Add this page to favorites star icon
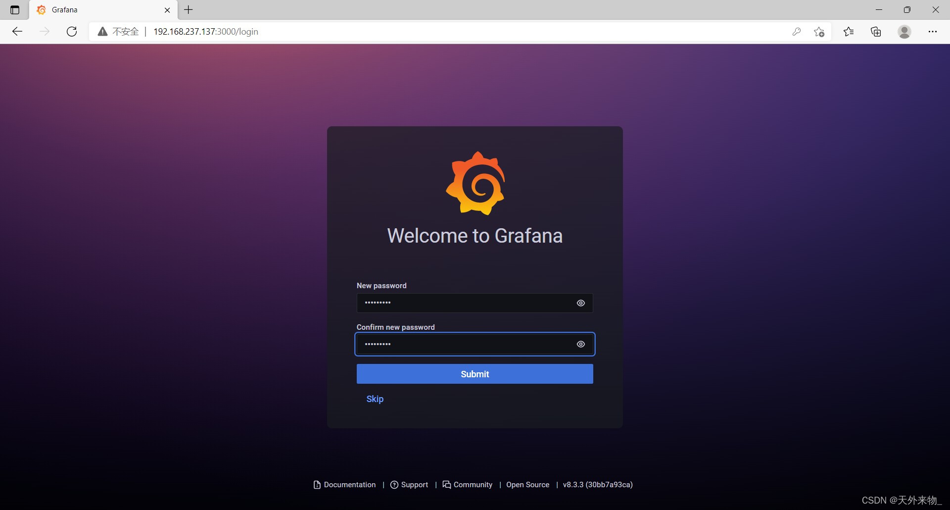This screenshot has height=510, width=950. click(x=819, y=32)
